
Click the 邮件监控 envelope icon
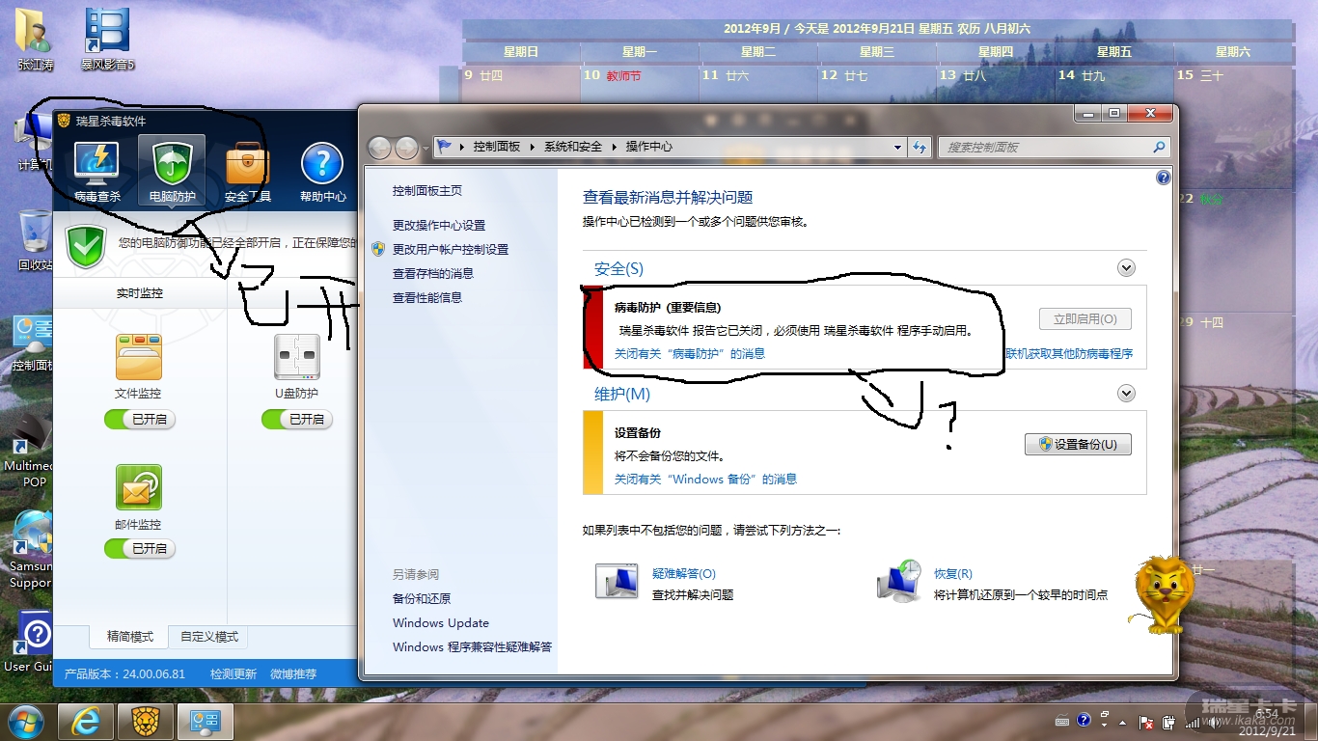coord(138,488)
